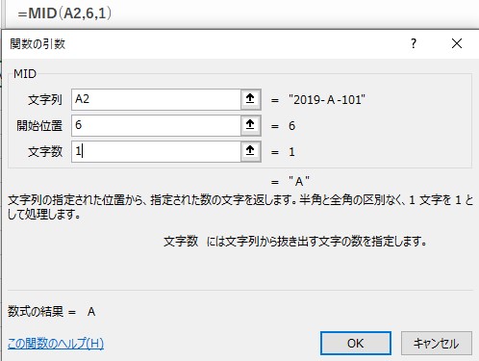479x361 pixels.
Task: Click the =MID(A2,6,1) formula bar text
Action: pos(64,13)
